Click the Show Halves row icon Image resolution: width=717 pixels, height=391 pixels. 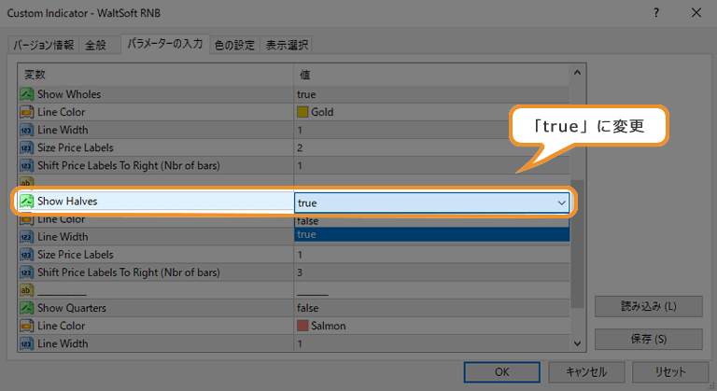pos(26,202)
